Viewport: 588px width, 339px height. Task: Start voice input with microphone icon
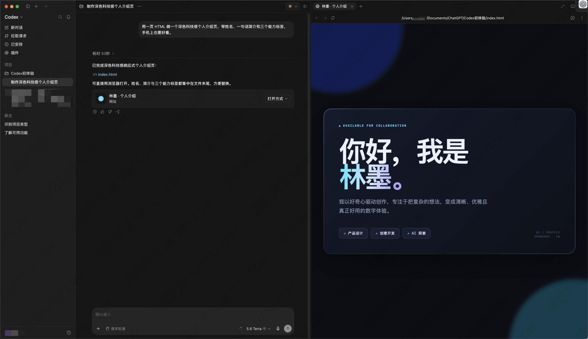coord(278,329)
